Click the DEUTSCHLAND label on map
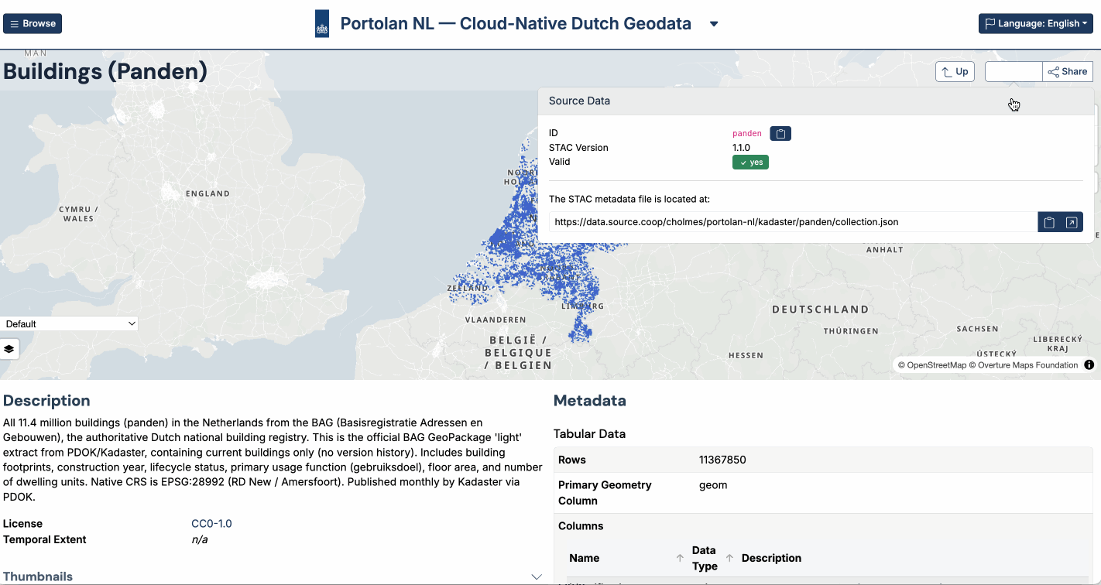This screenshot has height=585, width=1101. point(821,310)
